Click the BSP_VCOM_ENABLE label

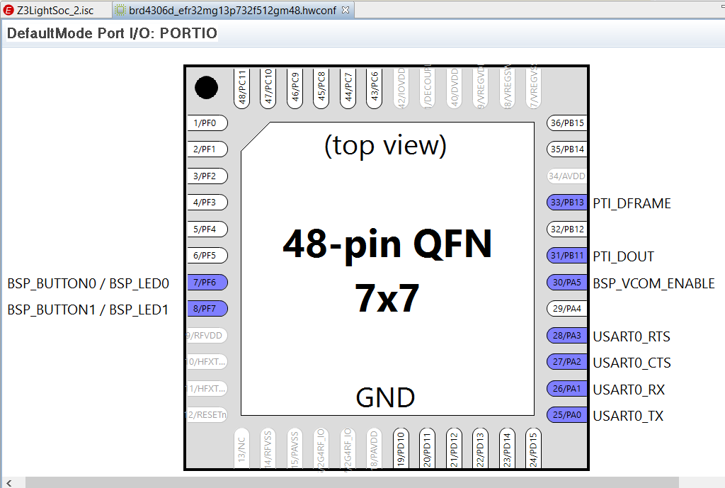click(x=653, y=283)
